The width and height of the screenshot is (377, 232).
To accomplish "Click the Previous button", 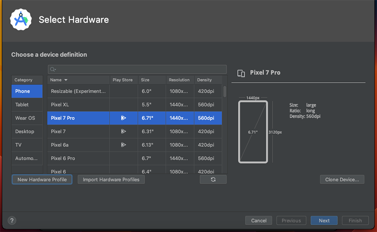I will coord(291,221).
